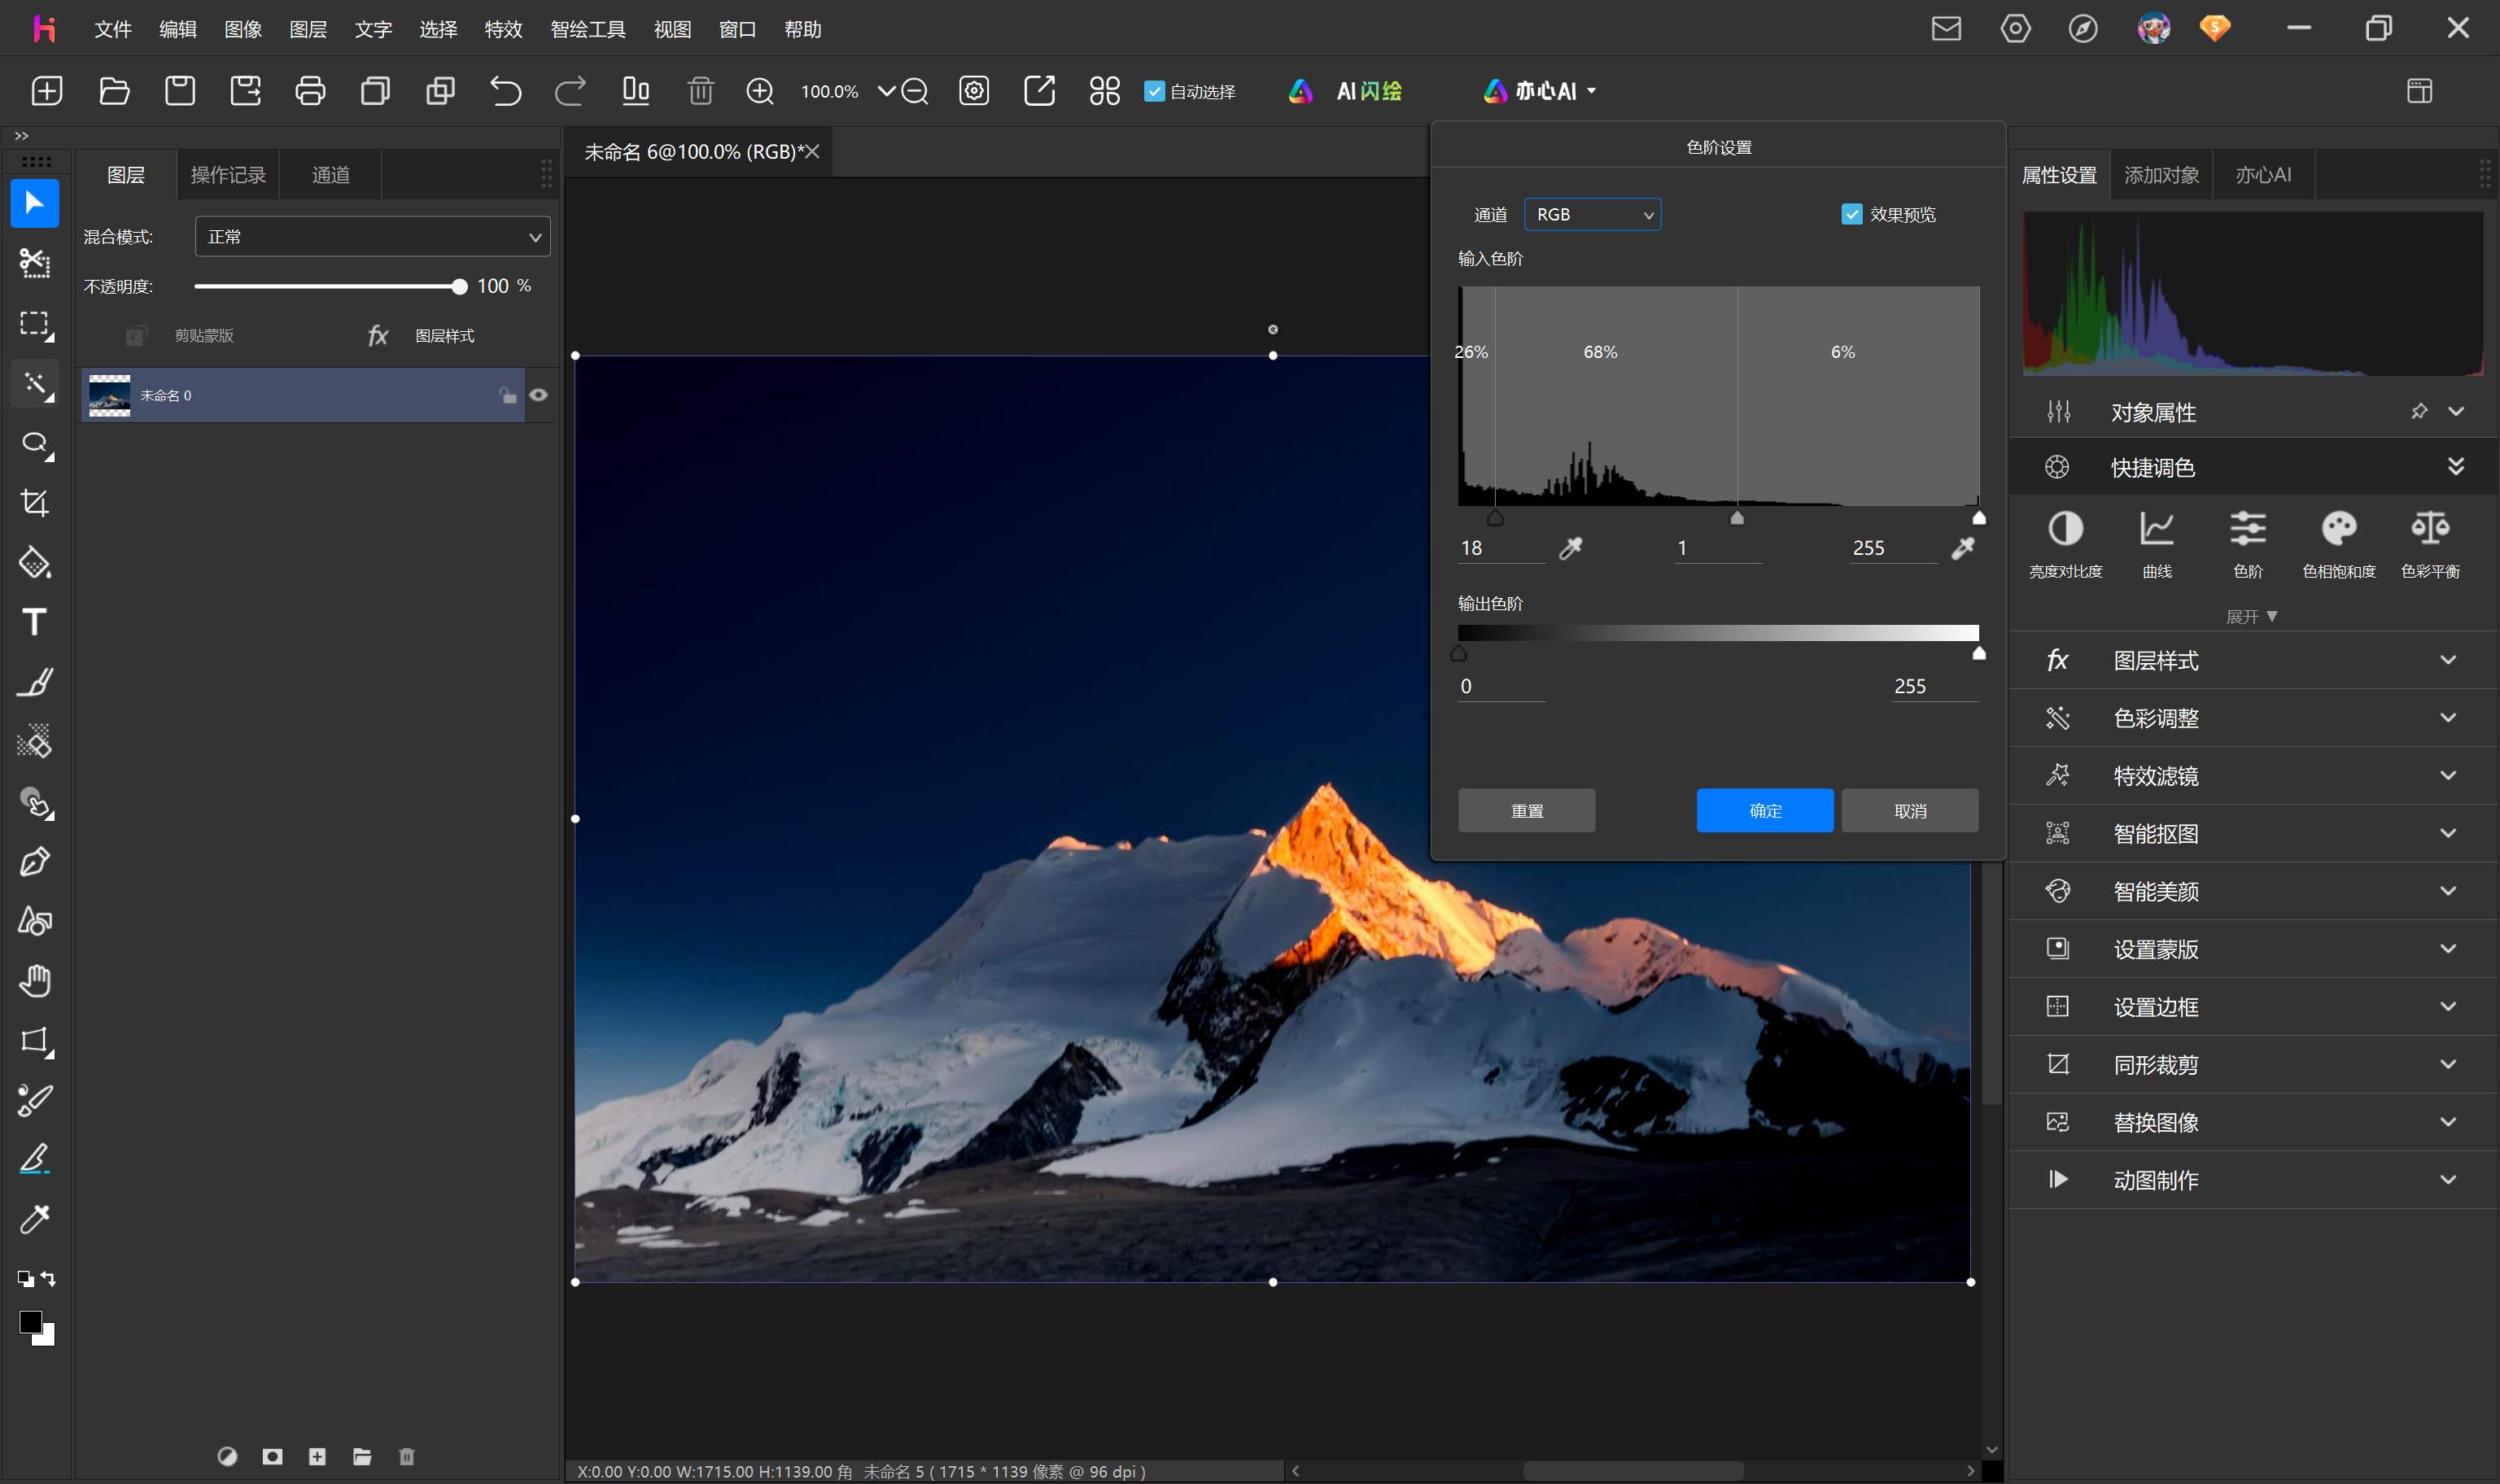Select the text tool
The width and height of the screenshot is (2500, 1484).
click(x=35, y=622)
